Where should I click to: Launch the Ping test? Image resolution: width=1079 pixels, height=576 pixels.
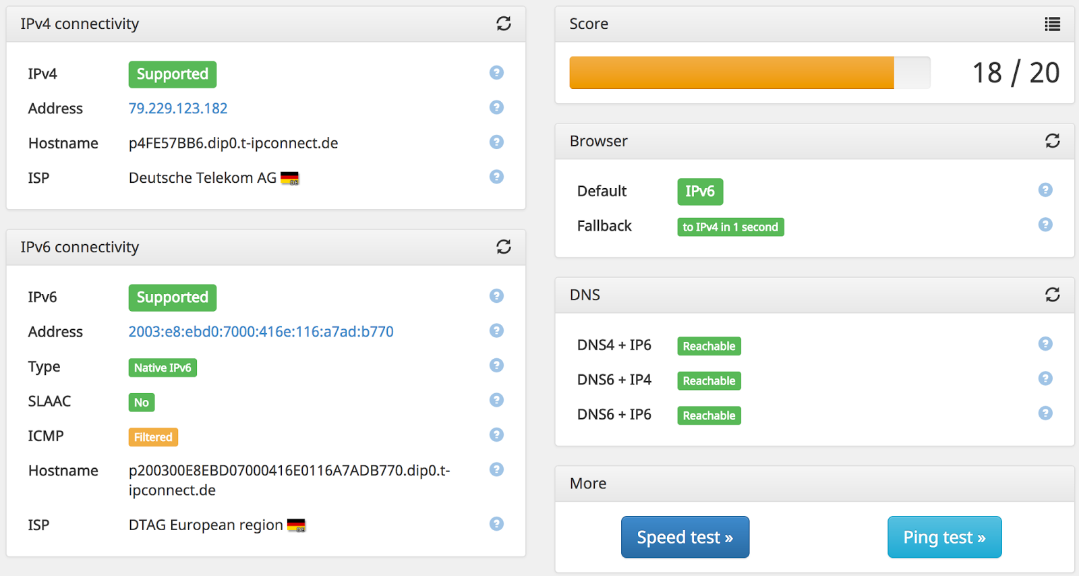944,537
